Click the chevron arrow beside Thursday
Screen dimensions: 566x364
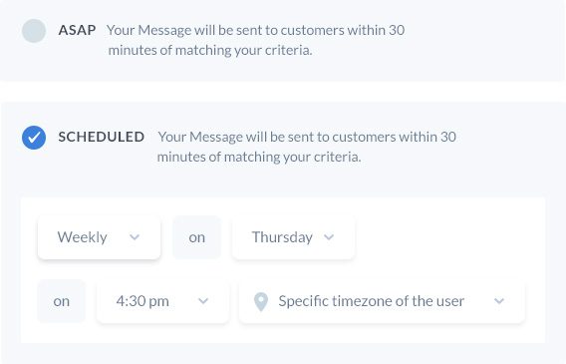329,237
